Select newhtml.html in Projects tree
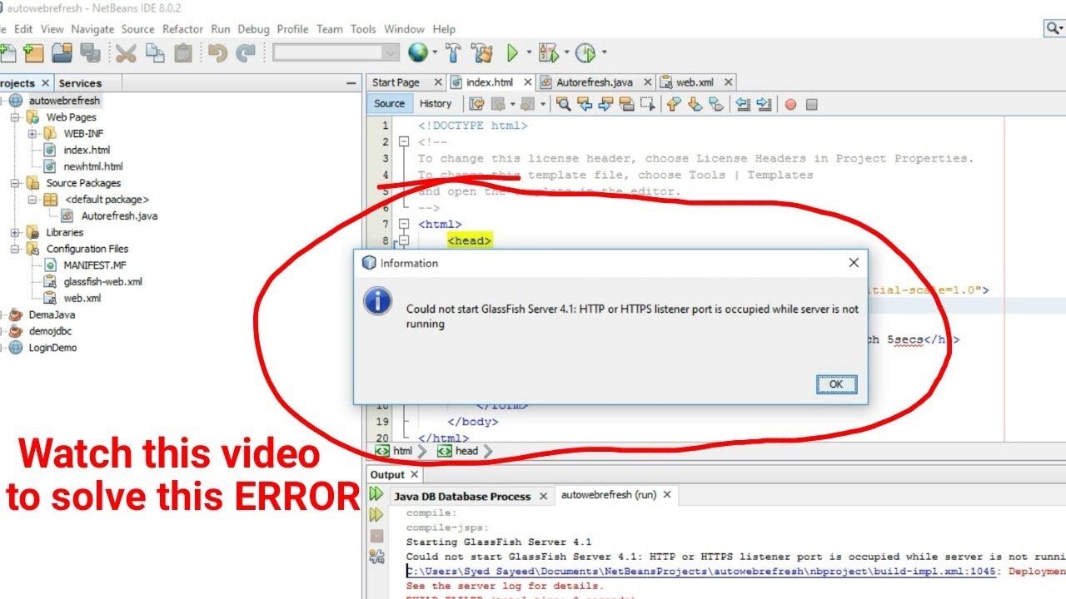The height and width of the screenshot is (599, 1066). coord(92,166)
